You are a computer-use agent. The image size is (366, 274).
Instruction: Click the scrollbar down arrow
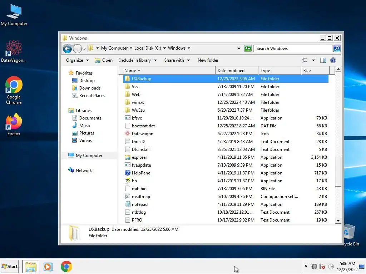point(338,220)
